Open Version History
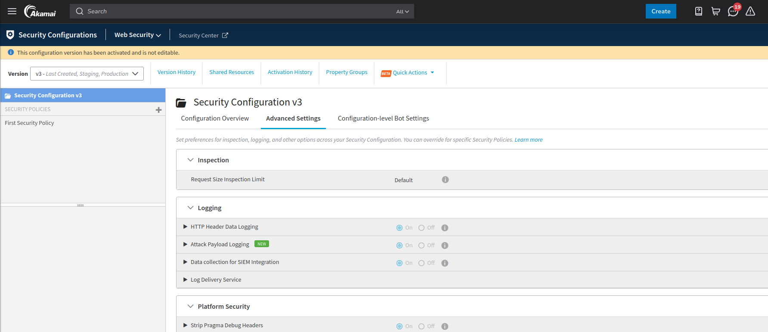The image size is (768, 332). tap(177, 72)
